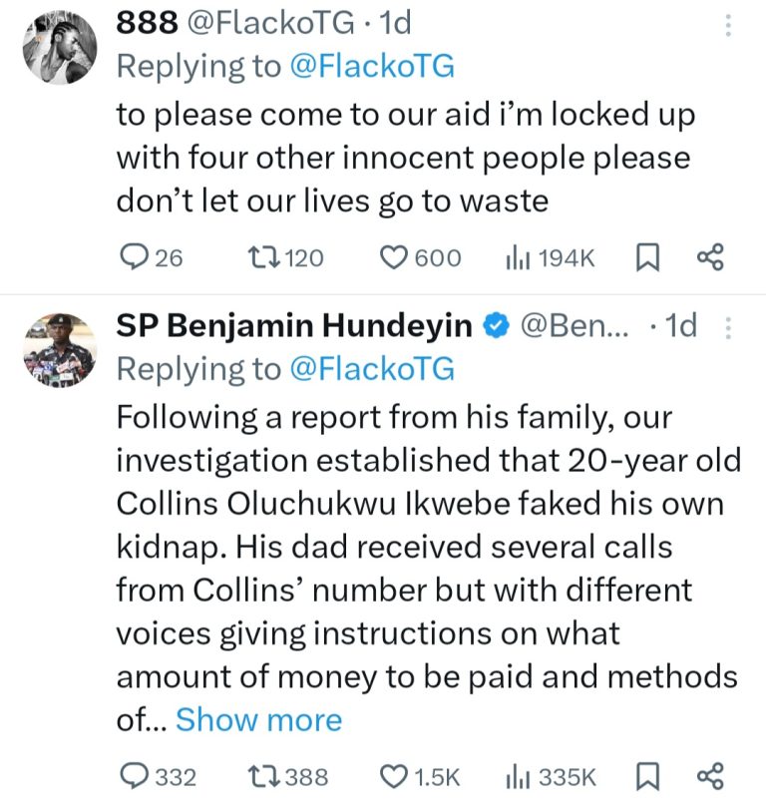Viewport: 766px width, 808px height.
Task: Open @FlackoTG mention in Hundeyin's reply
Action: coord(371,369)
